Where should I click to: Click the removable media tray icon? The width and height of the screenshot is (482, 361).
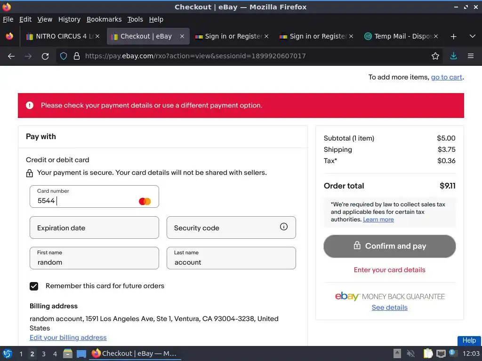pyautogui.click(x=397, y=353)
